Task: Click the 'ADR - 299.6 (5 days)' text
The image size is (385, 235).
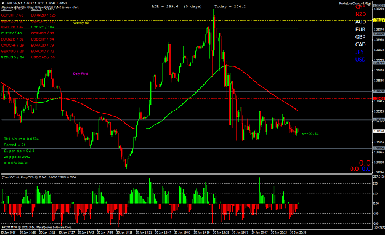Action: pyautogui.click(x=177, y=7)
